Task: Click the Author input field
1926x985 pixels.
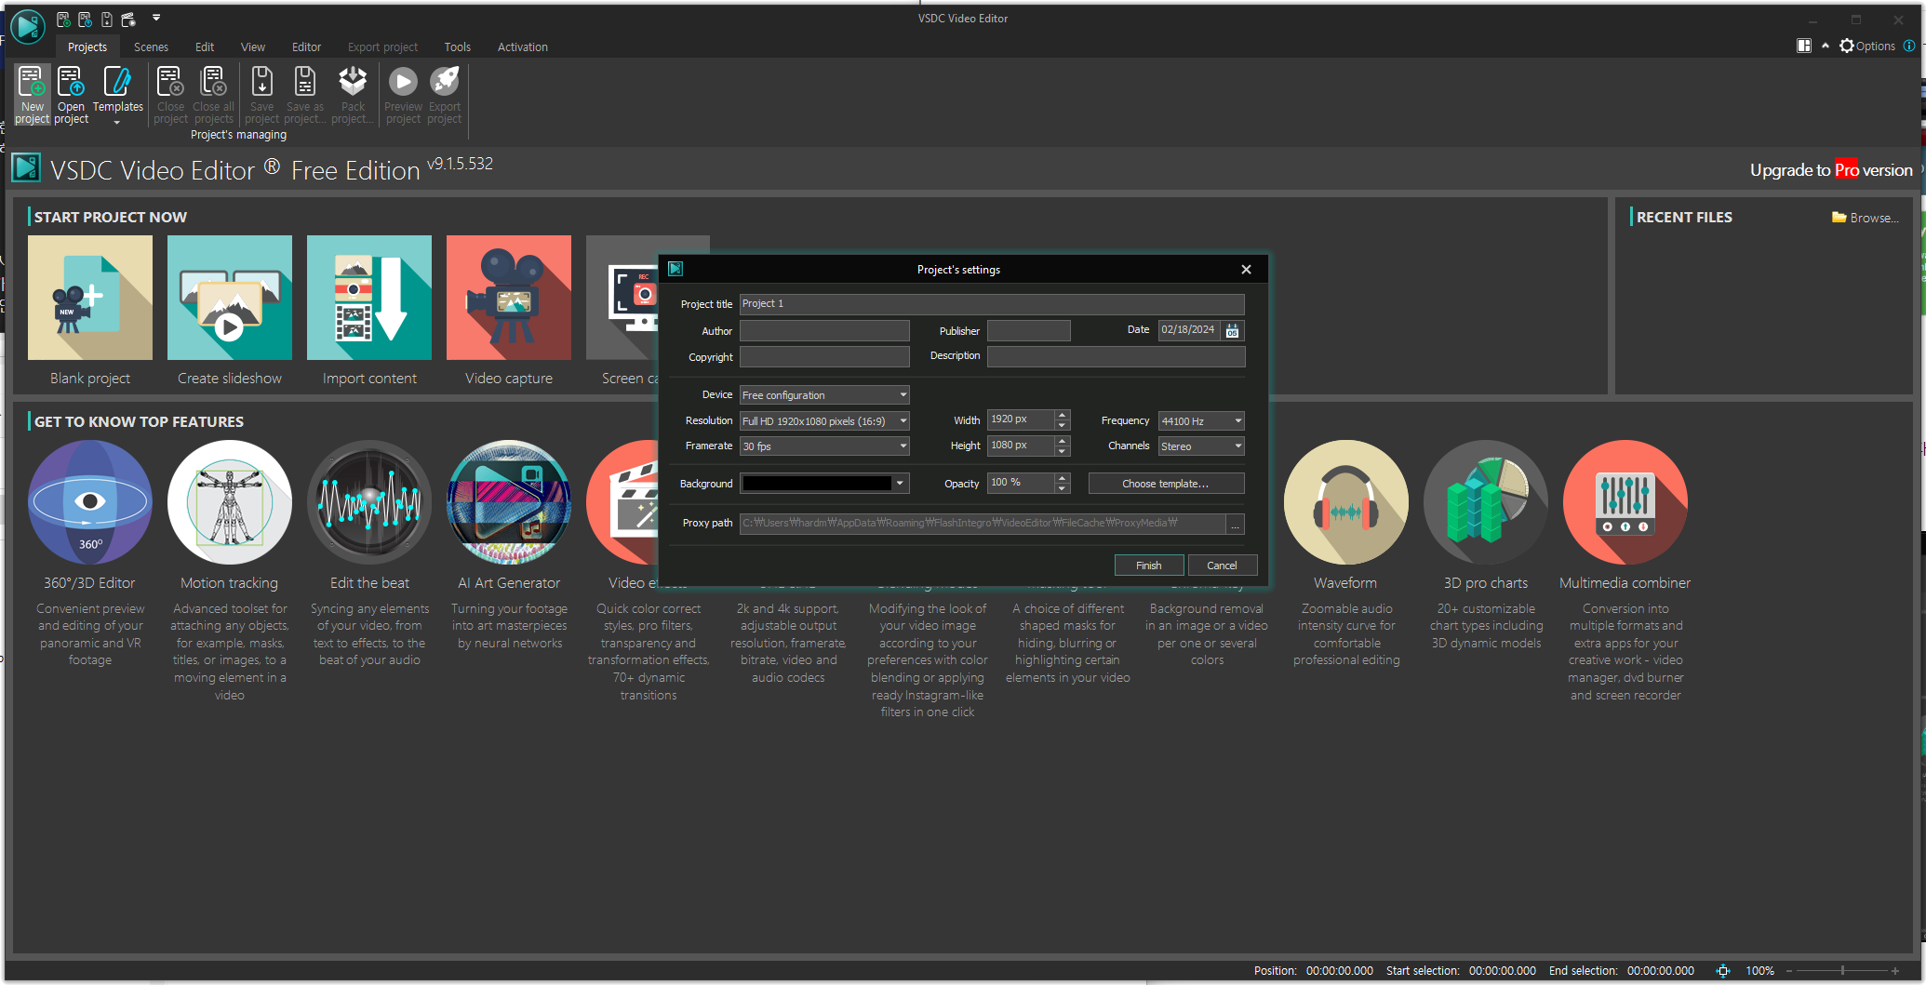Action: [824, 331]
